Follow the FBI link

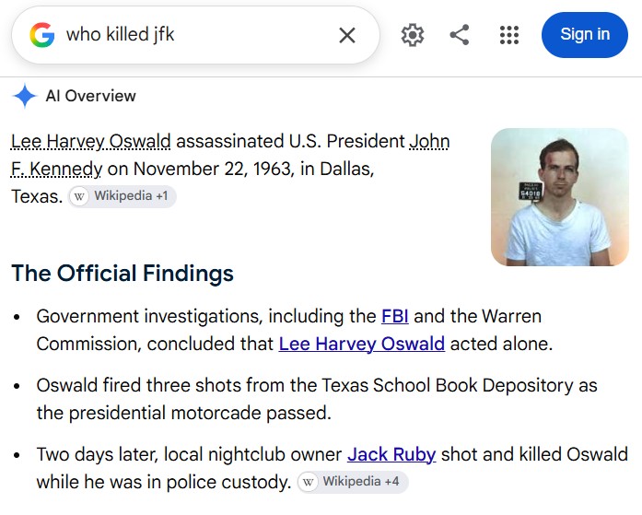click(395, 316)
